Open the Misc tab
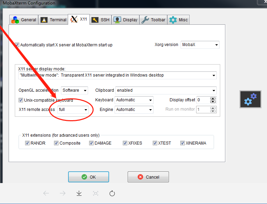This screenshot has height=204, width=267. (x=178, y=20)
